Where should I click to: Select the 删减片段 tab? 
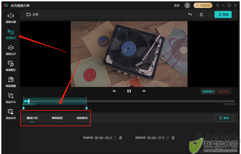[32, 118]
